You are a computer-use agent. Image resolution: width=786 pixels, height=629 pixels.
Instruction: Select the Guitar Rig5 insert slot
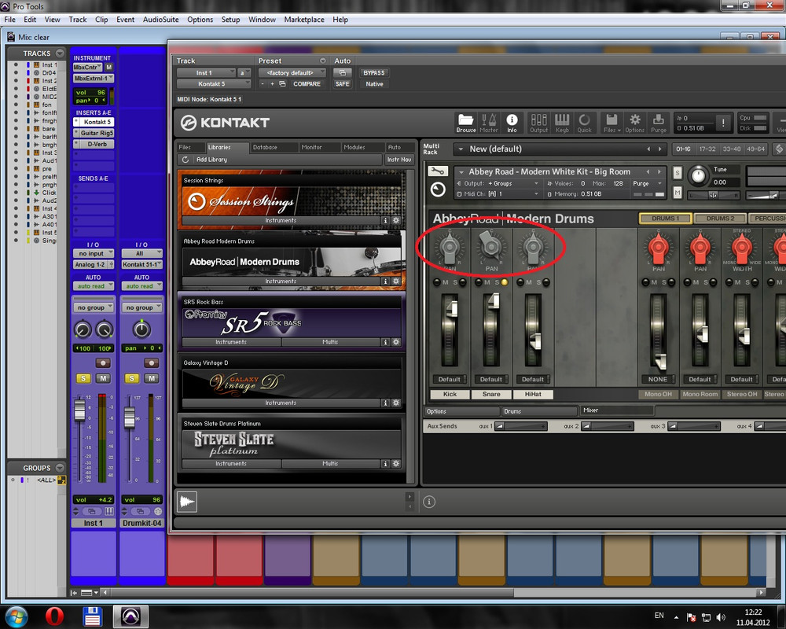click(x=94, y=133)
